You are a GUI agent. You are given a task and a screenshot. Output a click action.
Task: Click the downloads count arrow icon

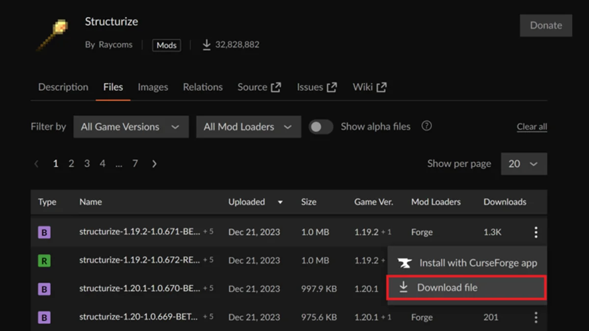[x=206, y=44]
